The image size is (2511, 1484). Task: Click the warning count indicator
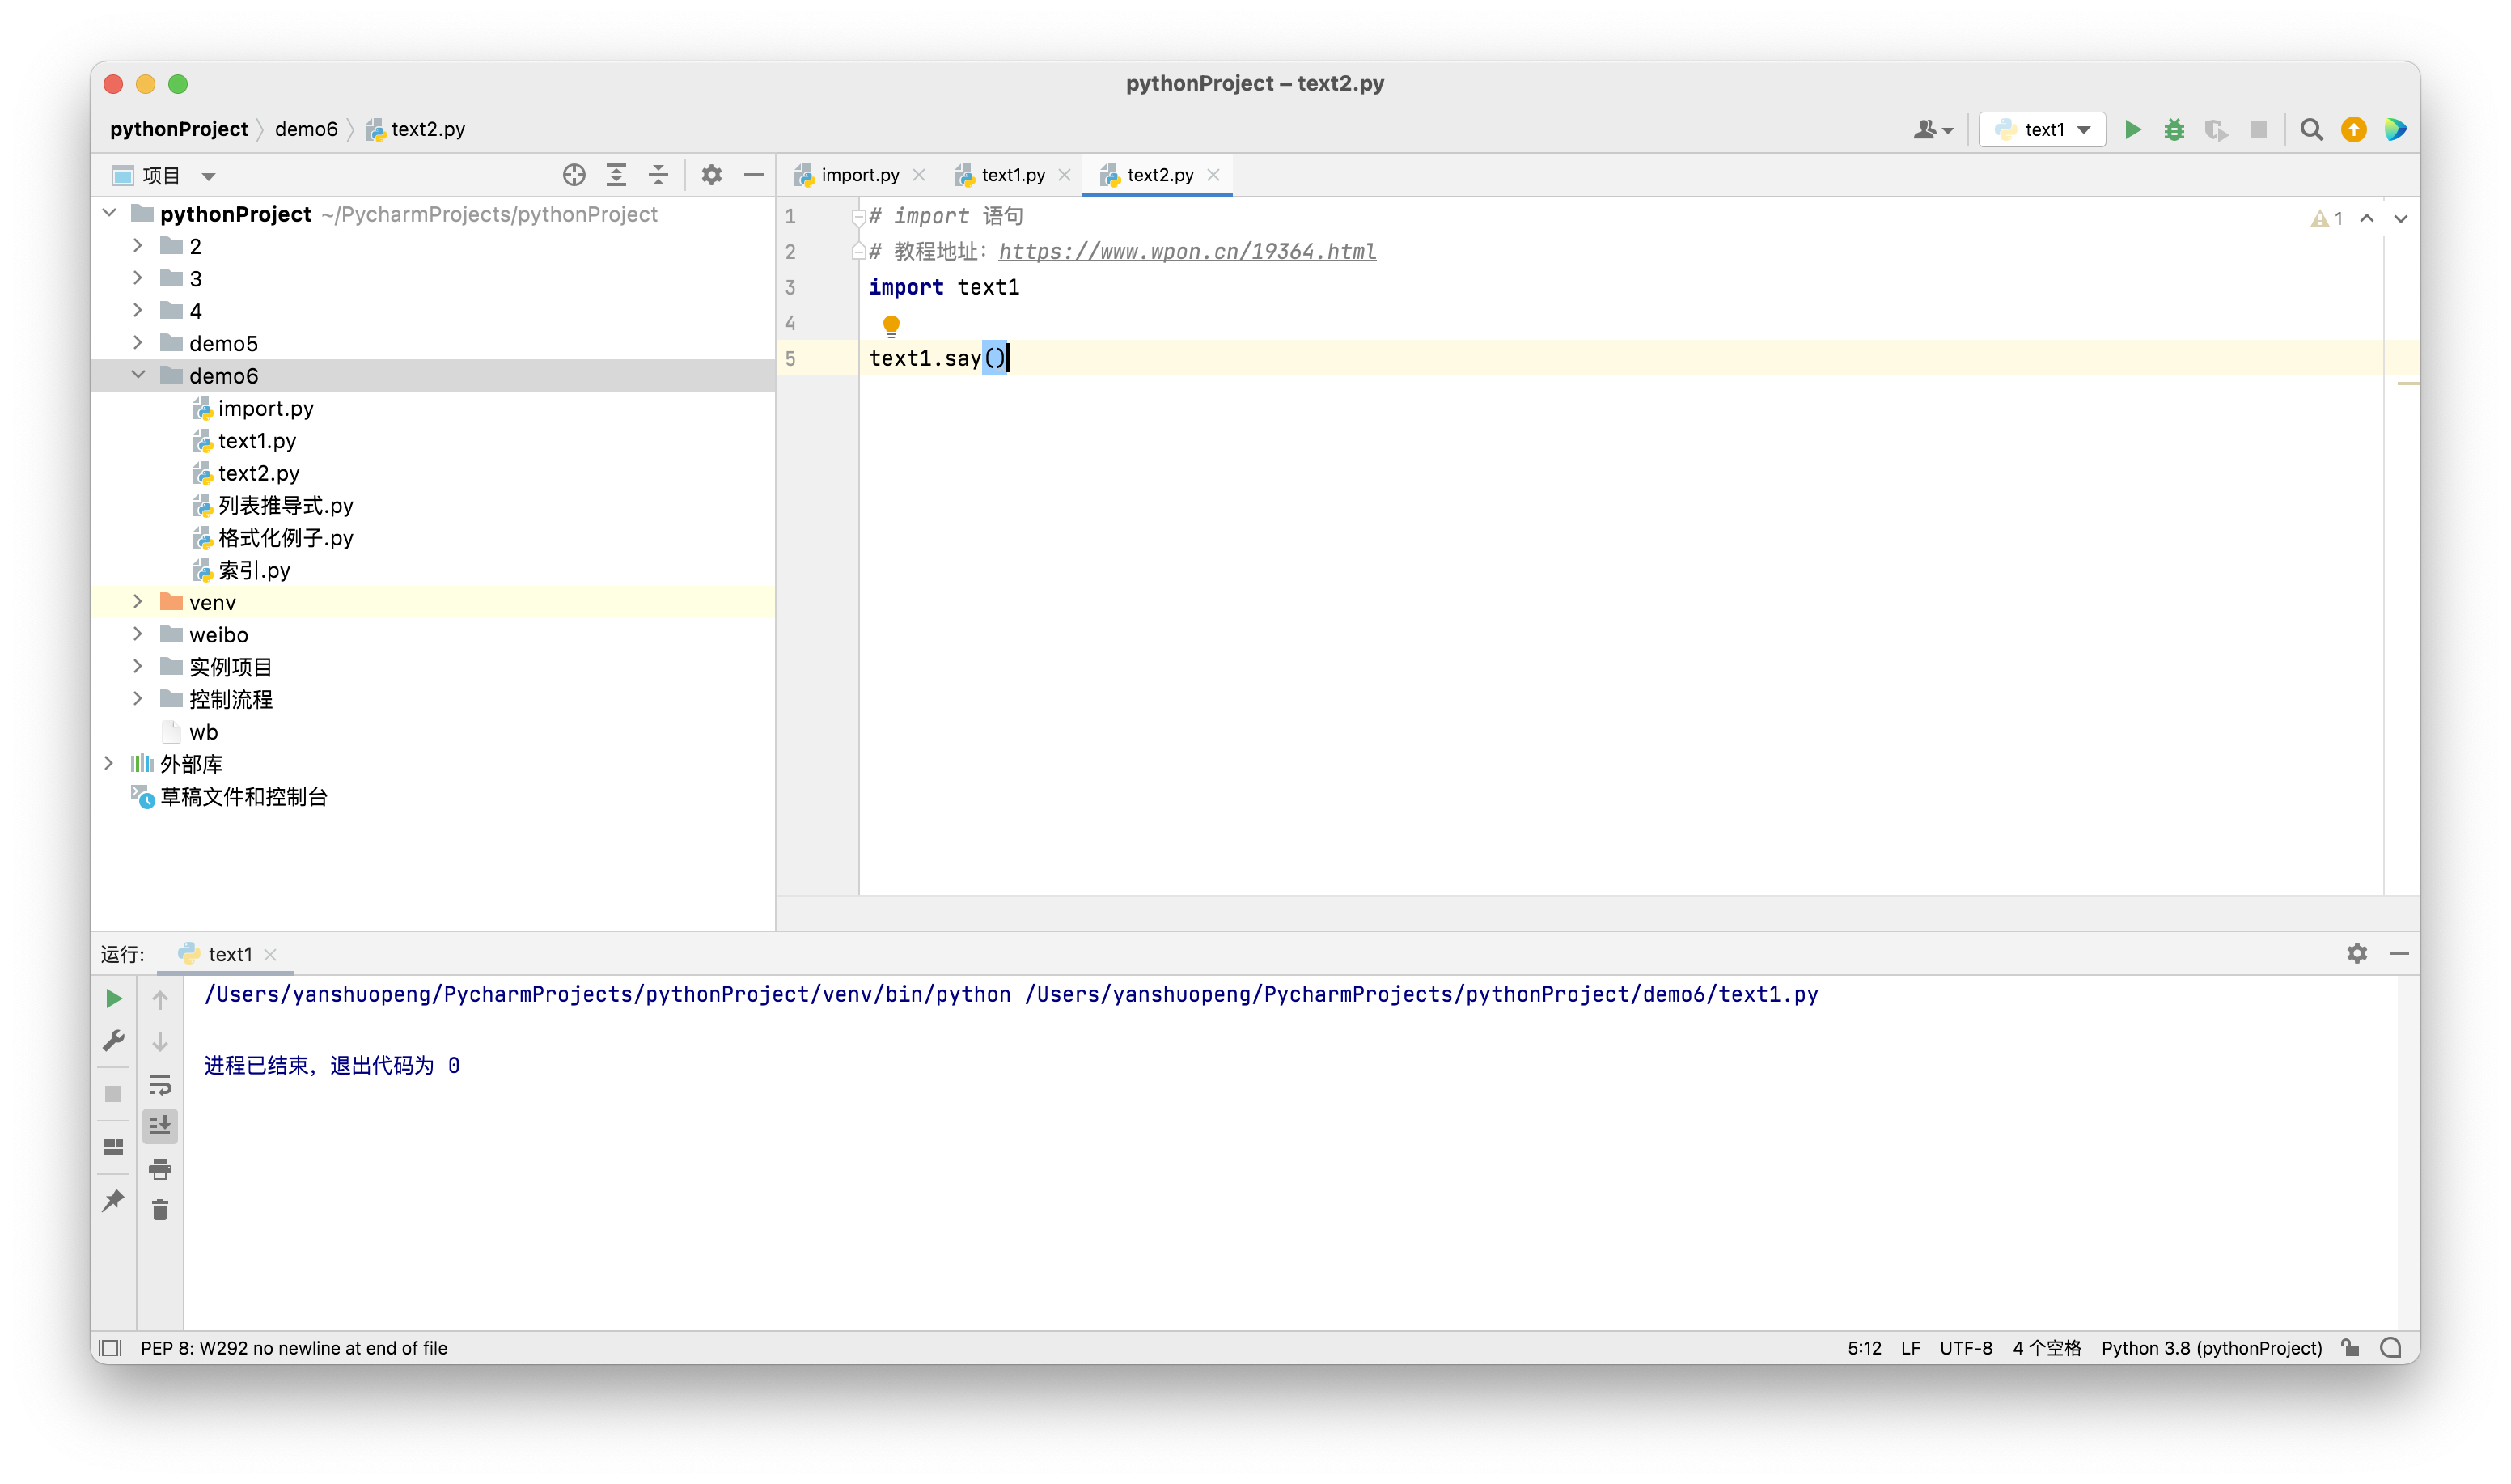pyautogui.click(x=2326, y=218)
